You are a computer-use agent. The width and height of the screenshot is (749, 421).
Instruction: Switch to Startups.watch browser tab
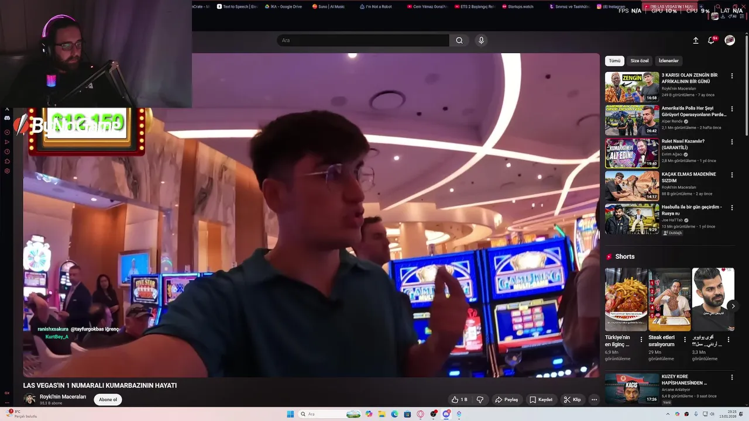point(518,6)
